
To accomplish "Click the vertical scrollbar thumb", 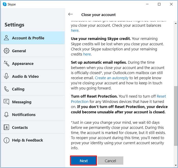I will (176, 116).
